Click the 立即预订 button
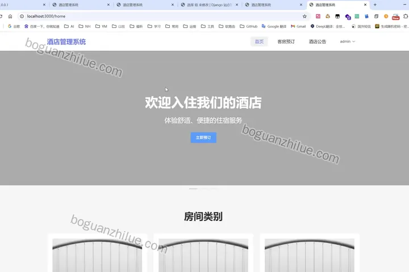409x272 pixels. point(203,138)
